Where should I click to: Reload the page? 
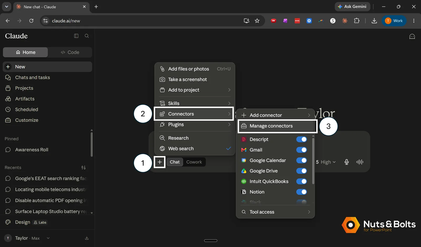[x=31, y=21]
